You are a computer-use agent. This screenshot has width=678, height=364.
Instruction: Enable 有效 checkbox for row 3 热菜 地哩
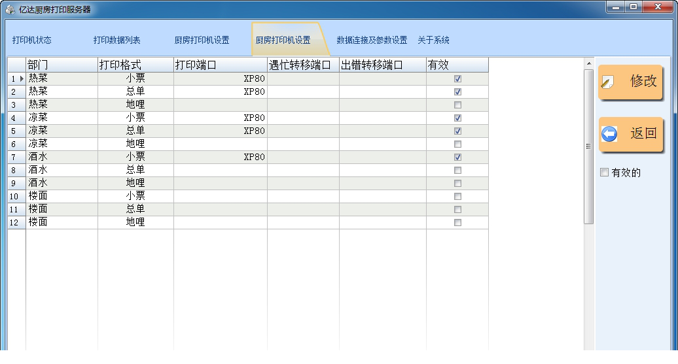457,105
